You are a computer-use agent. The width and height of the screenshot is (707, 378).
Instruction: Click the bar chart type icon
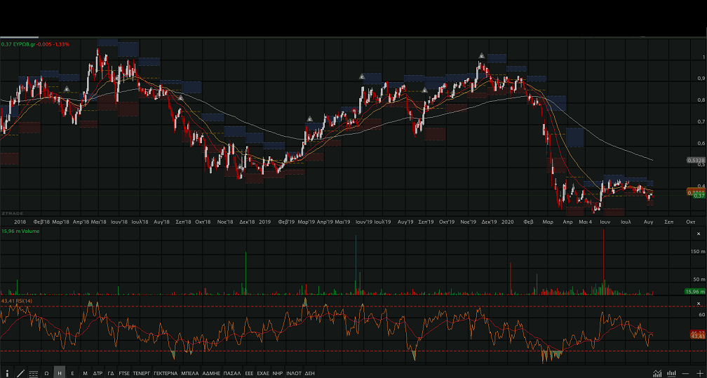pos(671,373)
